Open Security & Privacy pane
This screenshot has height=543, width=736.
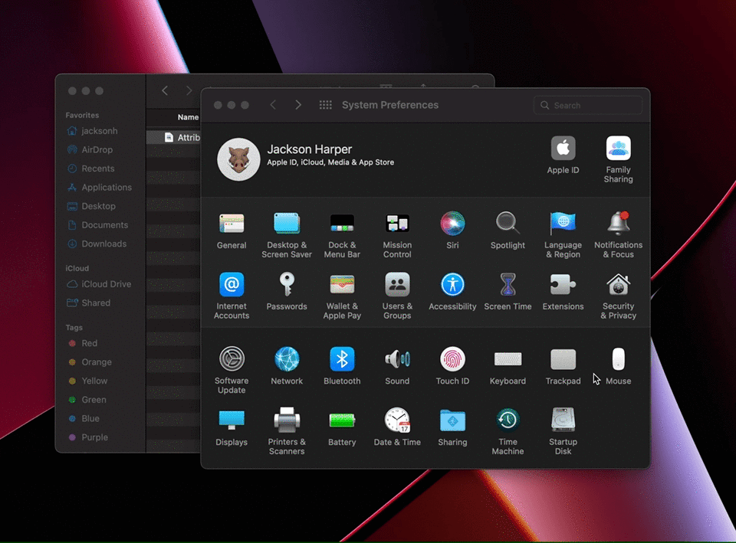[618, 296]
